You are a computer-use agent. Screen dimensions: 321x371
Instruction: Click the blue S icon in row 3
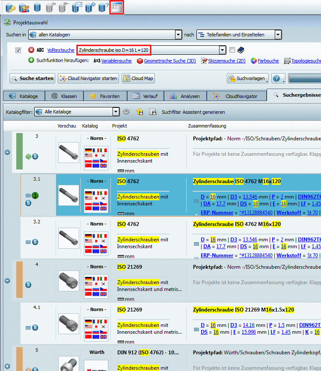(35, 156)
